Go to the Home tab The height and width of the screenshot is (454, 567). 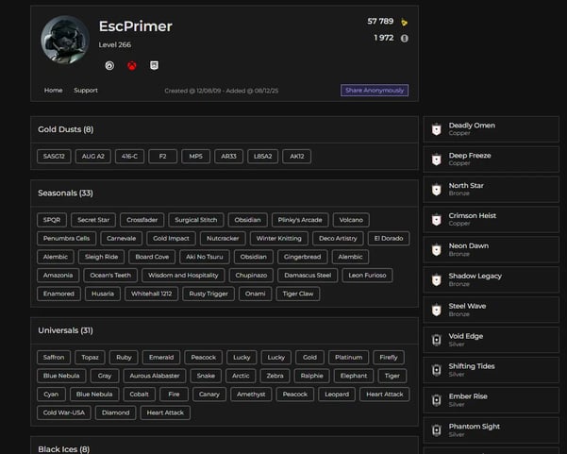[53, 91]
